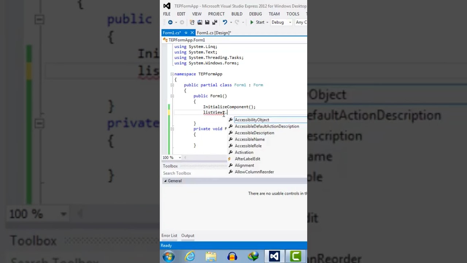Collapse the public Form1() constructor block
This screenshot has height=263, width=467.
tap(172, 96)
